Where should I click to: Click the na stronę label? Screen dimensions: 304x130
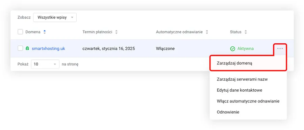point(70,64)
